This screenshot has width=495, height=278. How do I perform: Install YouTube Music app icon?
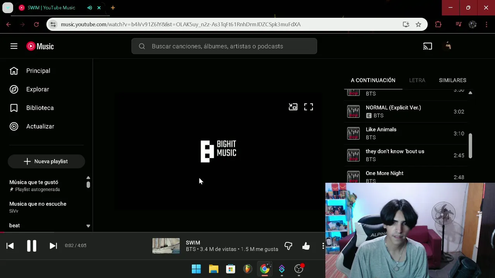click(406, 24)
